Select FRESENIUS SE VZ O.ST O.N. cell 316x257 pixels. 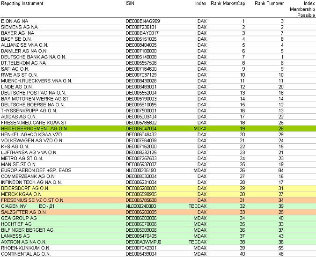pyautogui.click(x=33, y=200)
